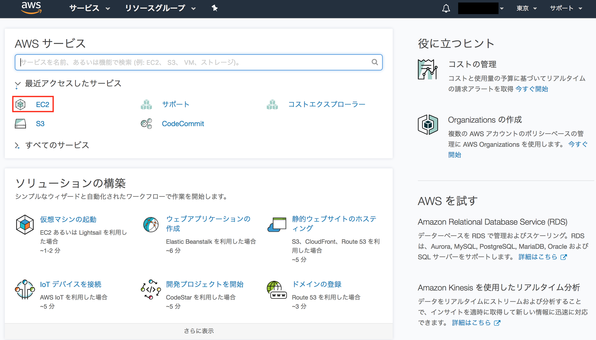Open the リソースグループ menu
Viewport: 596px width, 340px height.
coord(160,8)
